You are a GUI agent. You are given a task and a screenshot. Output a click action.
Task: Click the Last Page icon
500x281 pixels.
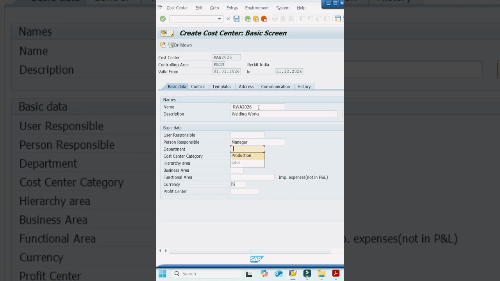pyautogui.click(x=326, y=19)
